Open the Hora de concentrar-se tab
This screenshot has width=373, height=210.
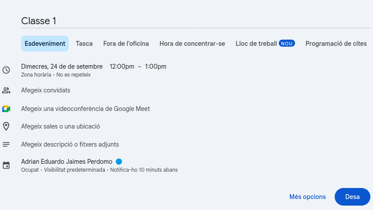pyautogui.click(x=192, y=44)
